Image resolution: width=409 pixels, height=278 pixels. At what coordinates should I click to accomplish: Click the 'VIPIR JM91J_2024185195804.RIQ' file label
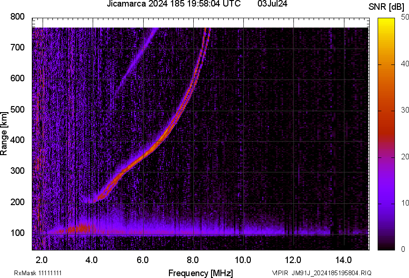[x=322, y=273]
